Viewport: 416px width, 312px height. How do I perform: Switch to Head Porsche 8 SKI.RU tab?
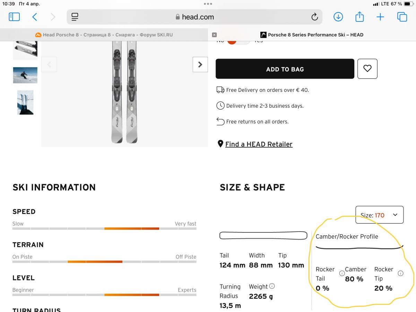(104, 35)
